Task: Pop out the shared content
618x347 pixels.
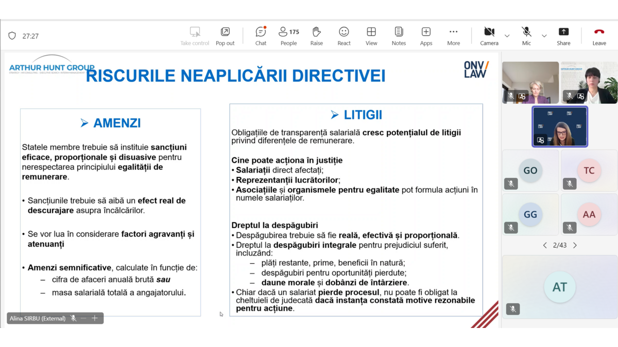Action: point(225,36)
